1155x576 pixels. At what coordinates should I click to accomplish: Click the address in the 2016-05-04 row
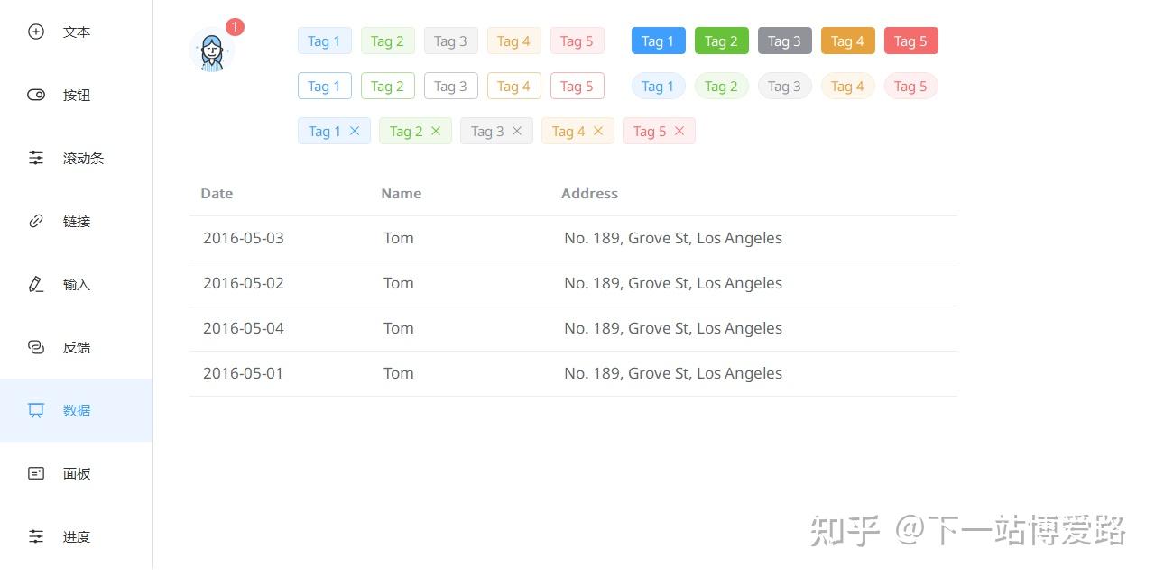673,328
